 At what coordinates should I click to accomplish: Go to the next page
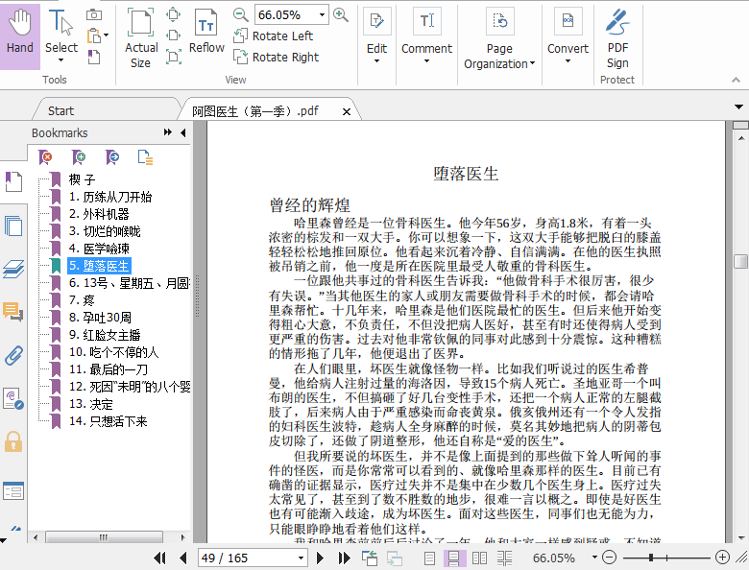(x=319, y=558)
